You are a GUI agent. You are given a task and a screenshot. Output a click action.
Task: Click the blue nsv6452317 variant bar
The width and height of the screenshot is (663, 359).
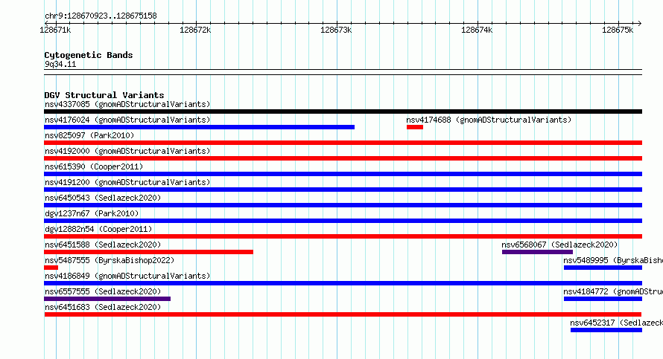pyautogui.click(x=606, y=330)
